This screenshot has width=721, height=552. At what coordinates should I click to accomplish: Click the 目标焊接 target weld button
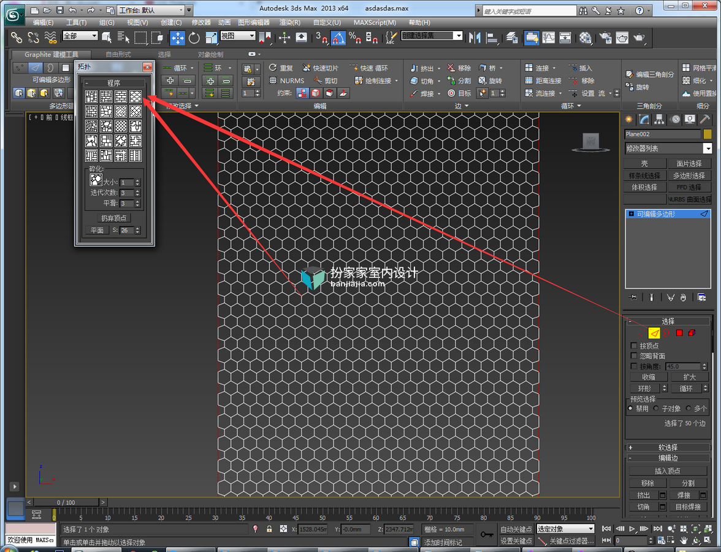688,507
